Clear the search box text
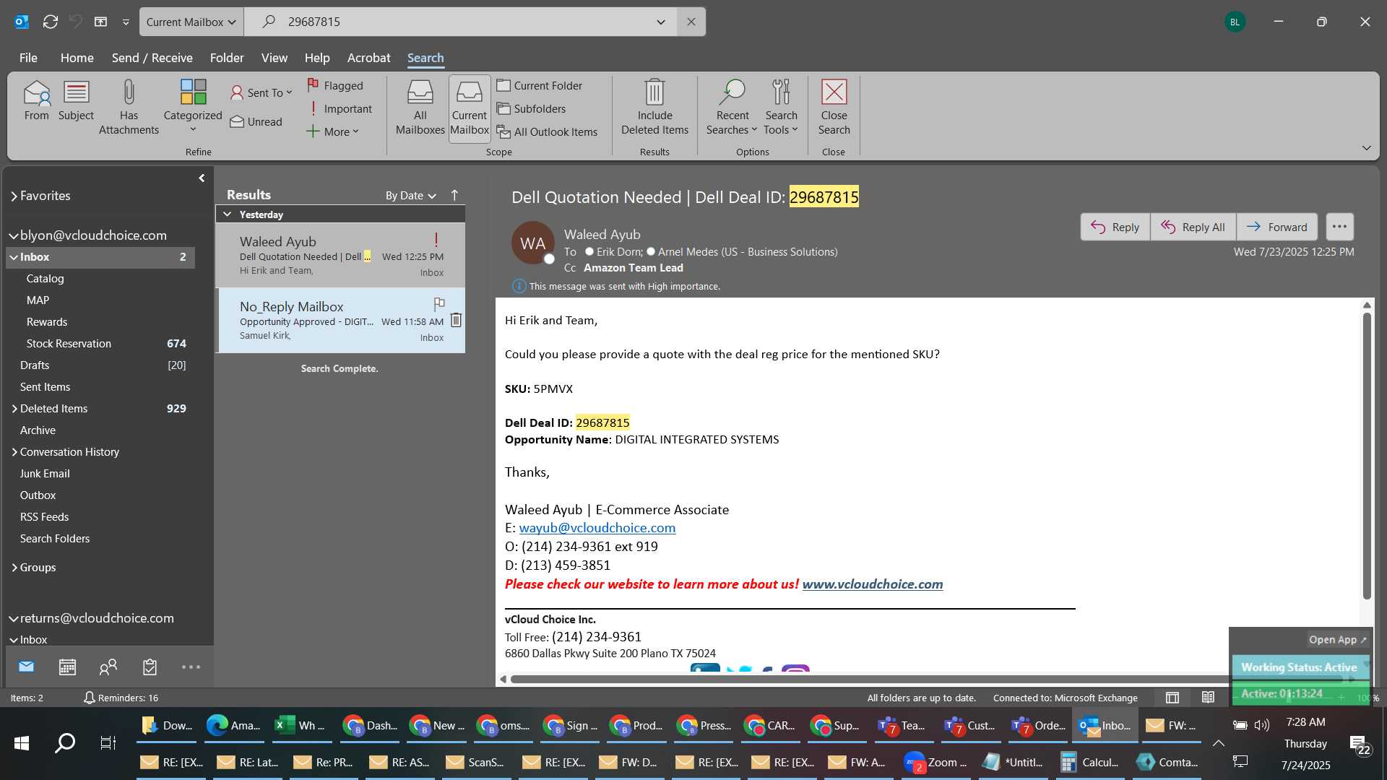The image size is (1387, 780). [691, 22]
